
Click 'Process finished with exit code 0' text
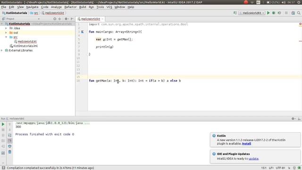click(45, 134)
